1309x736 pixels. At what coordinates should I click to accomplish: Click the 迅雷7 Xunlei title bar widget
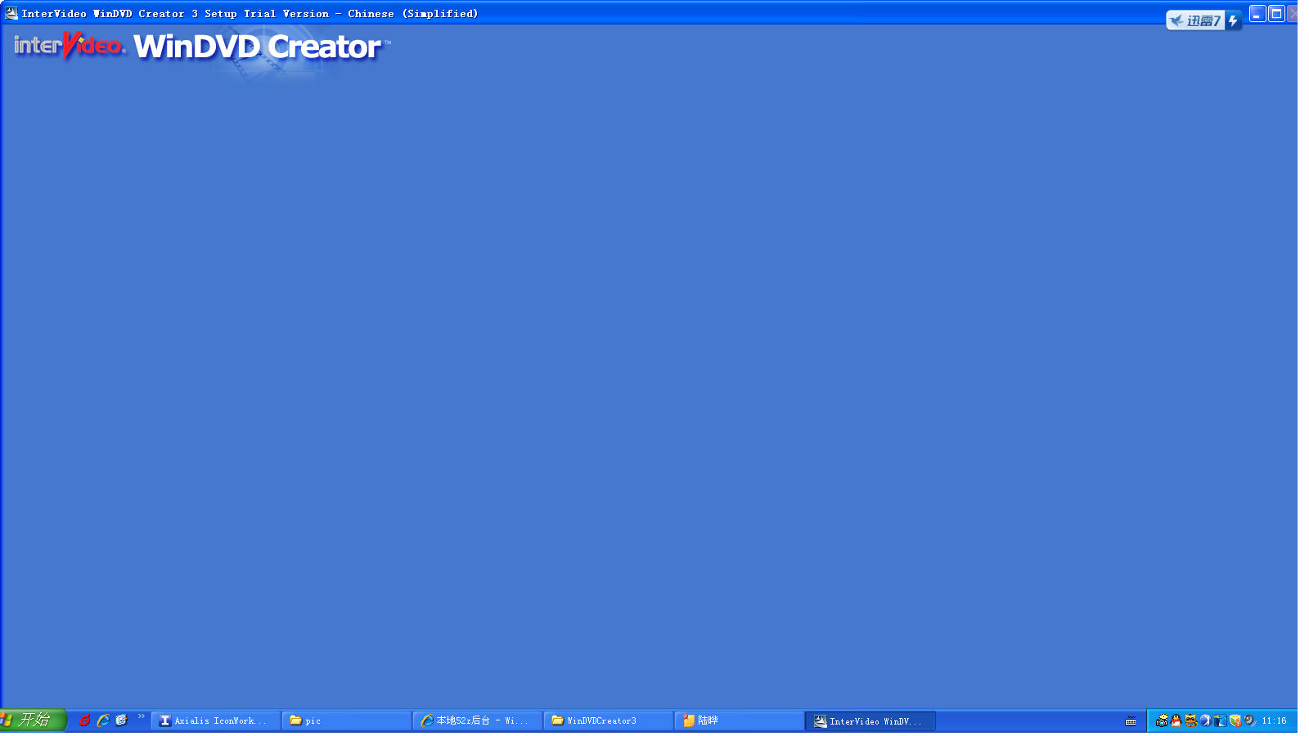click(x=1195, y=20)
